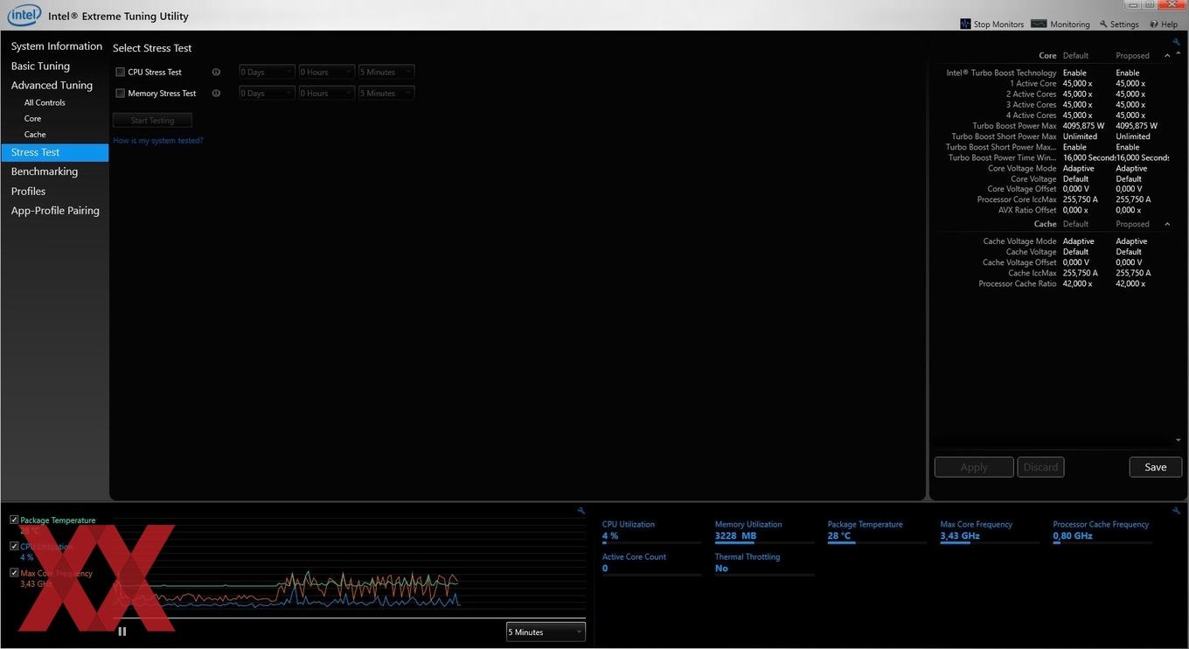Click the Active Core Count monitor tile
This screenshot has height=649, width=1189.
[x=651, y=563]
